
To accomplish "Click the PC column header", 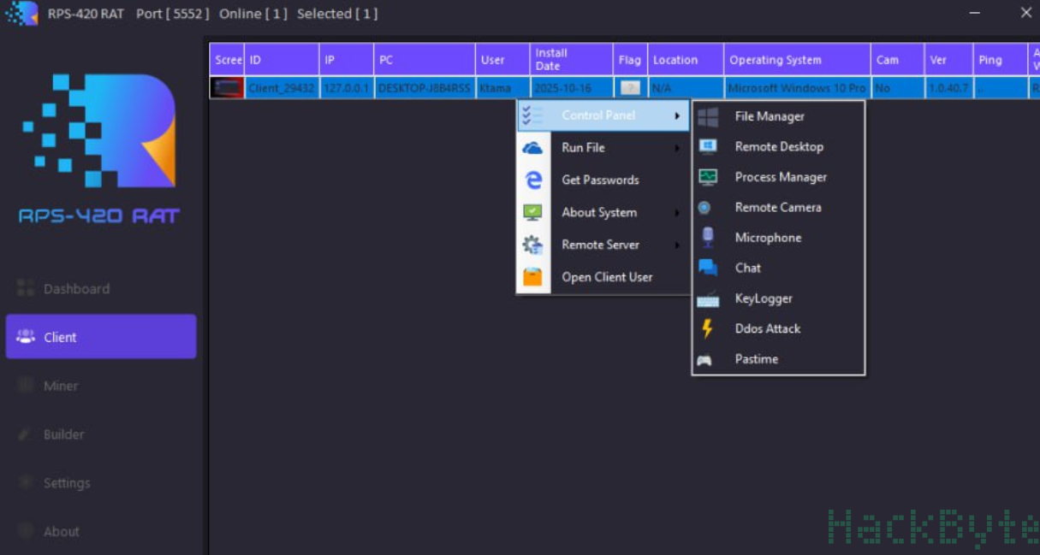I will point(425,60).
